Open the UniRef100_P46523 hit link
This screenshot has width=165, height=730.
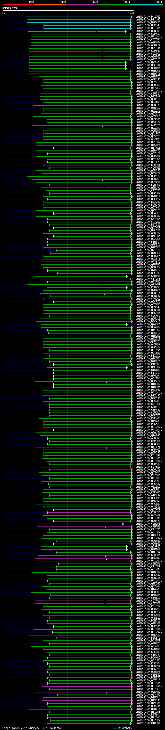pyautogui.click(x=148, y=424)
